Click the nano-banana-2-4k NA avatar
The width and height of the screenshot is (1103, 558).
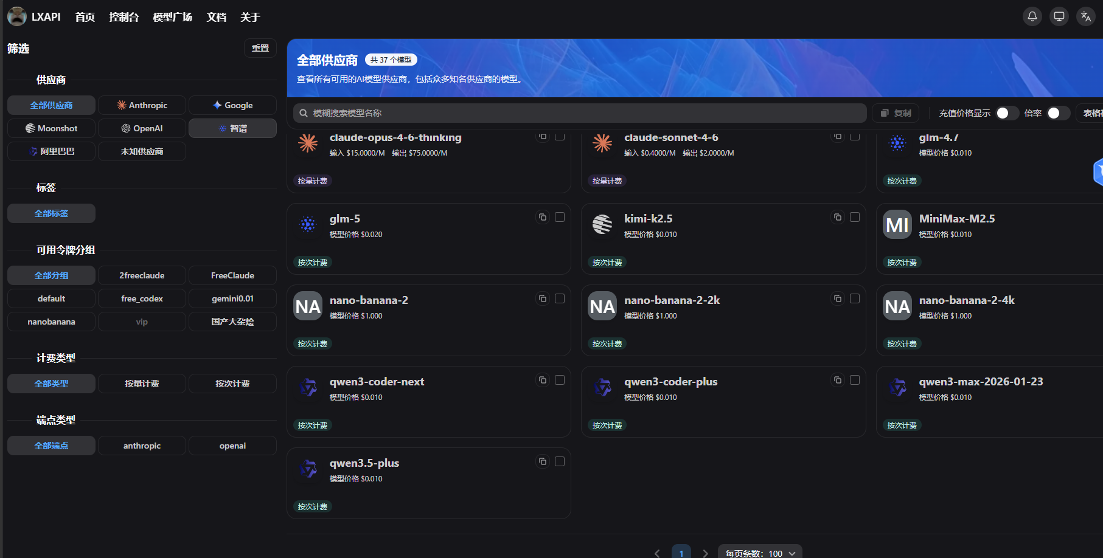click(x=897, y=306)
